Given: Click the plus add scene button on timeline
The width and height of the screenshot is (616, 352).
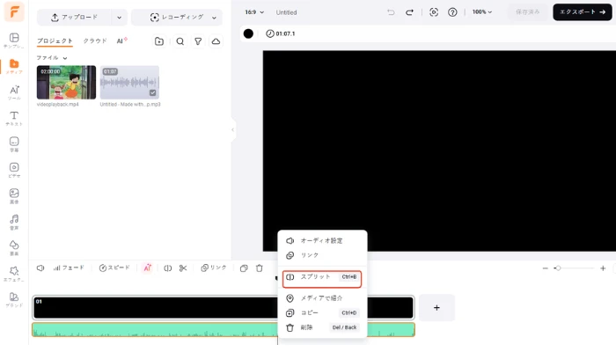Looking at the screenshot, I should [x=436, y=308].
